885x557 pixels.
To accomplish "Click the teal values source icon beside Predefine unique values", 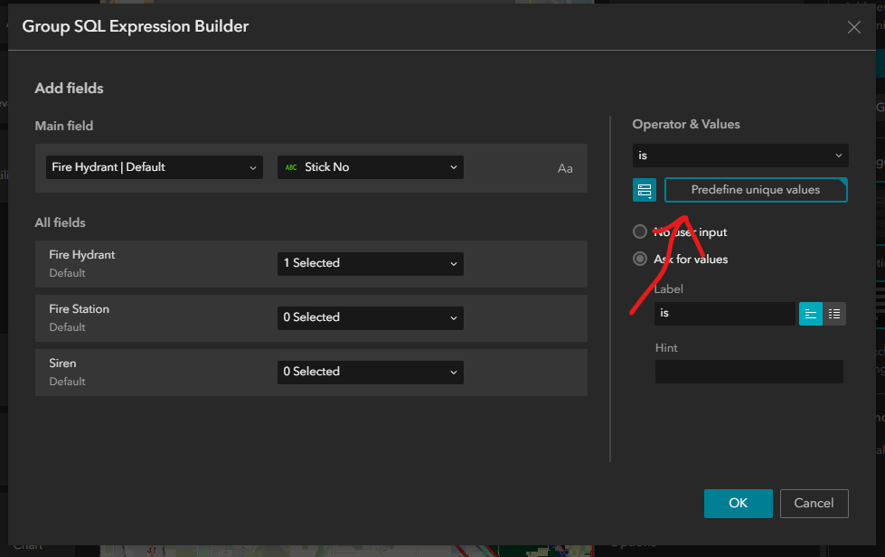I will (x=644, y=190).
